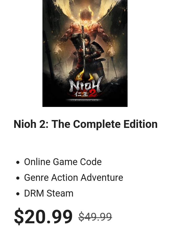Click the Nioh 2: The Complete Edition title
The height and width of the screenshot is (228, 170).
(86, 124)
